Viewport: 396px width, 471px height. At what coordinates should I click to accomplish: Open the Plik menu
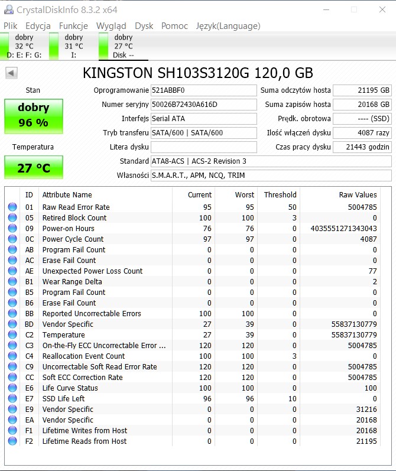tap(11, 26)
